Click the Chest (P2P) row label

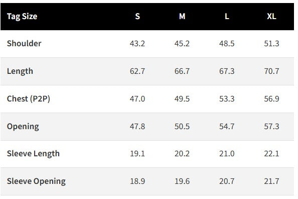[x=29, y=99]
